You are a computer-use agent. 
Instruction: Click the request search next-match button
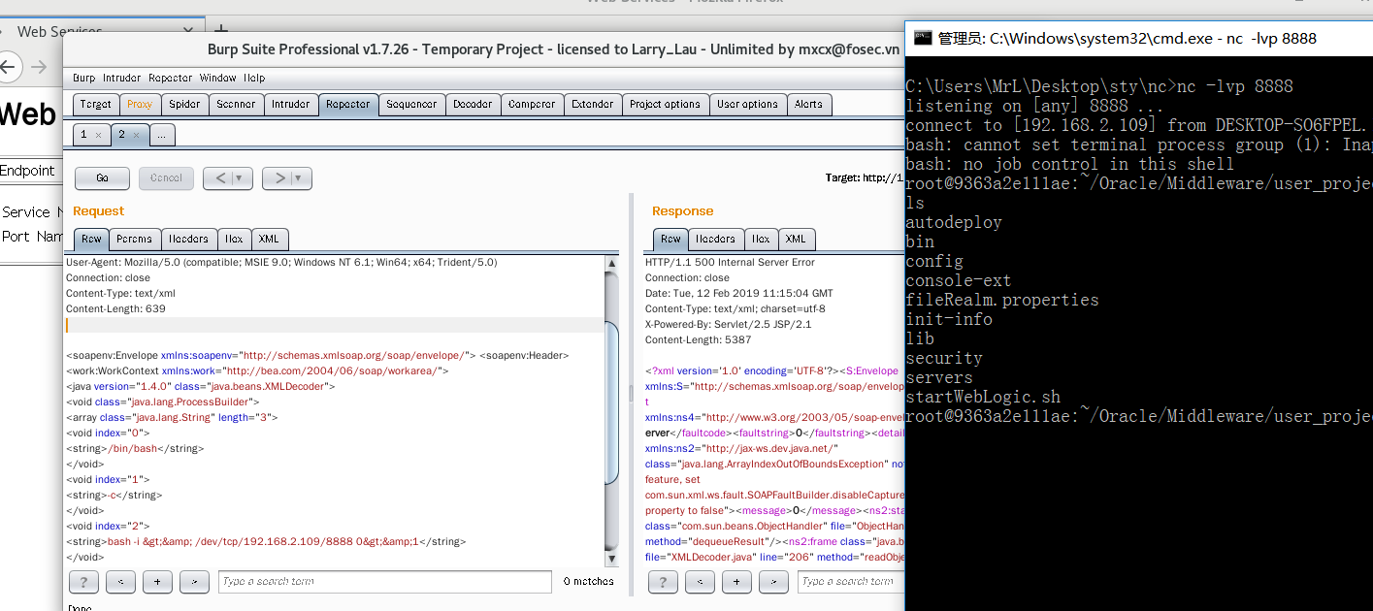pos(194,581)
